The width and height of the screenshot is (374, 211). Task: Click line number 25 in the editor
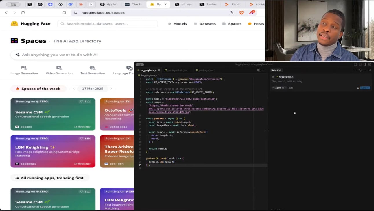[140, 165]
